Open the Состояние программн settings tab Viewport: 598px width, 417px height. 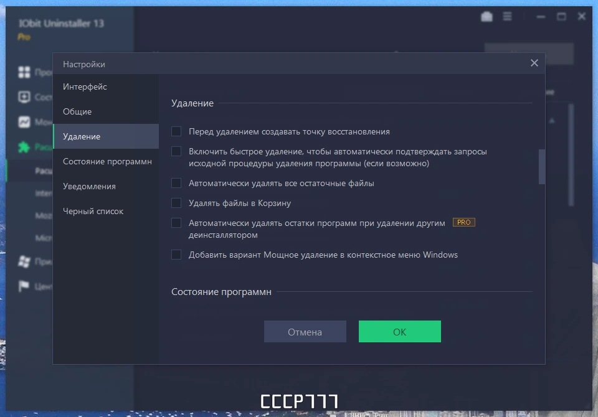tap(106, 161)
